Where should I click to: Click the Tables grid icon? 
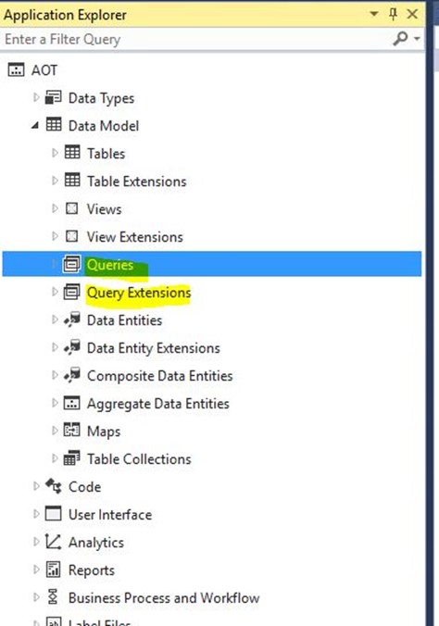point(72,153)
